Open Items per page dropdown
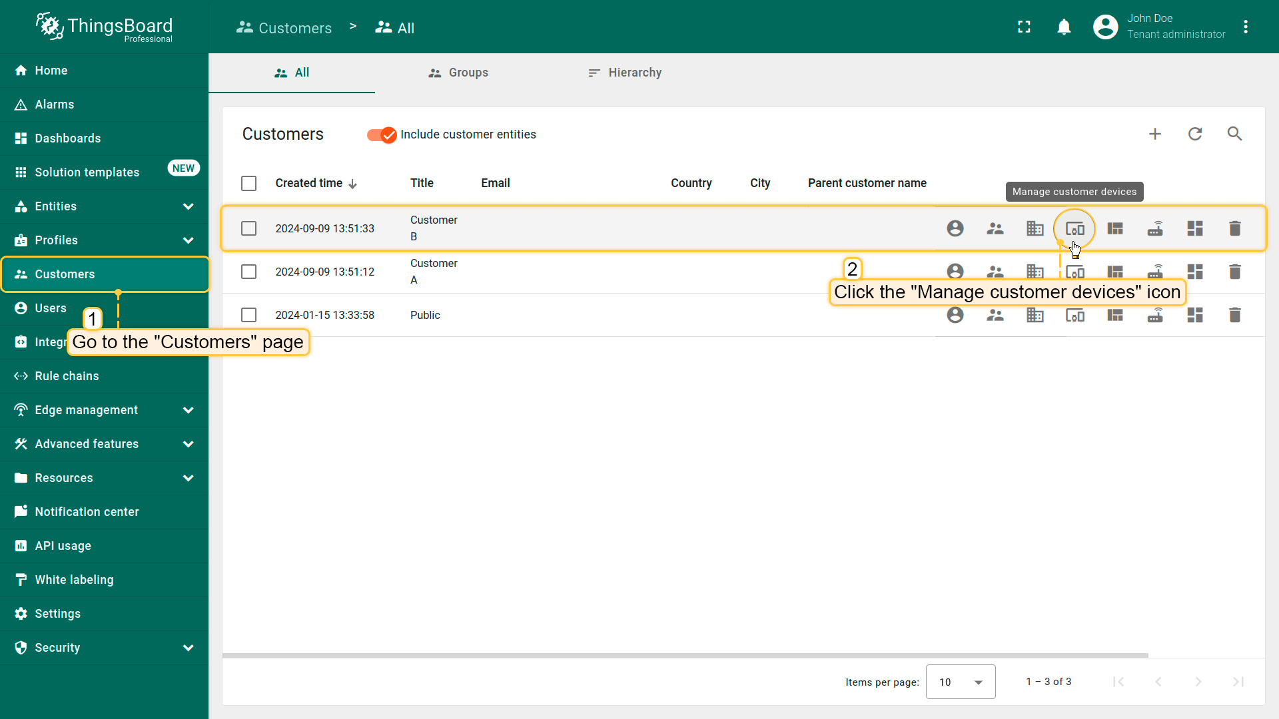This screenshot has height=719, width=1279. (x=960, y=682)
